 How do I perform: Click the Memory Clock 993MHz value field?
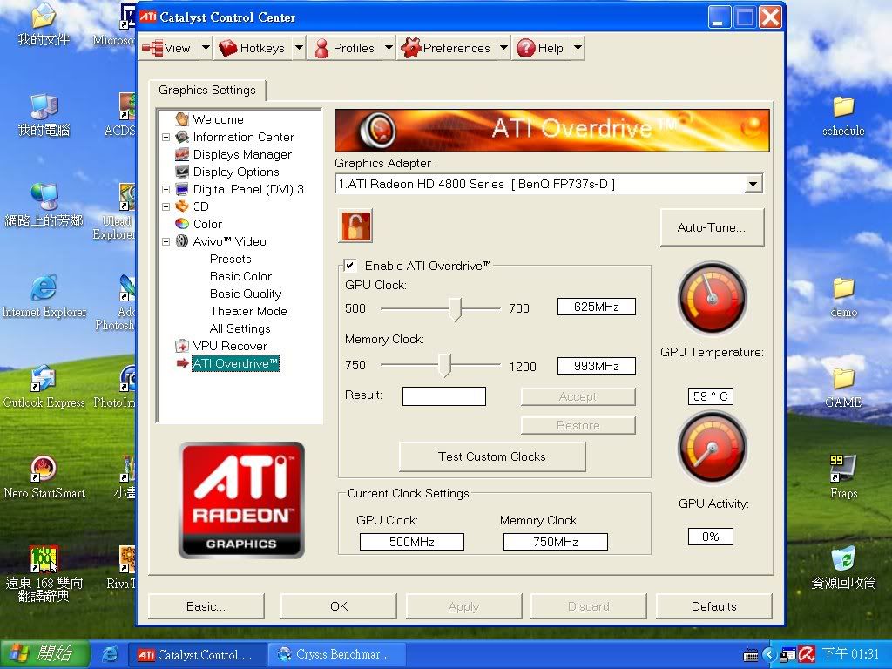(x=596, y=366)
